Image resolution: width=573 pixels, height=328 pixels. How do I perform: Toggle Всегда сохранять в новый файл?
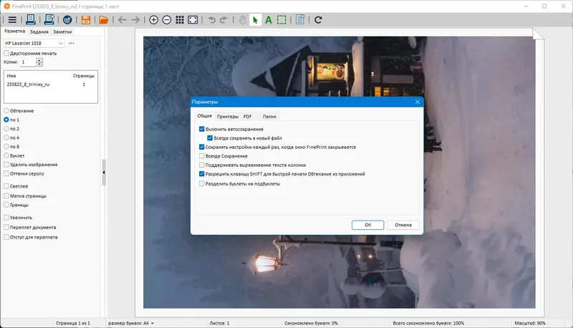pos(210,138)
